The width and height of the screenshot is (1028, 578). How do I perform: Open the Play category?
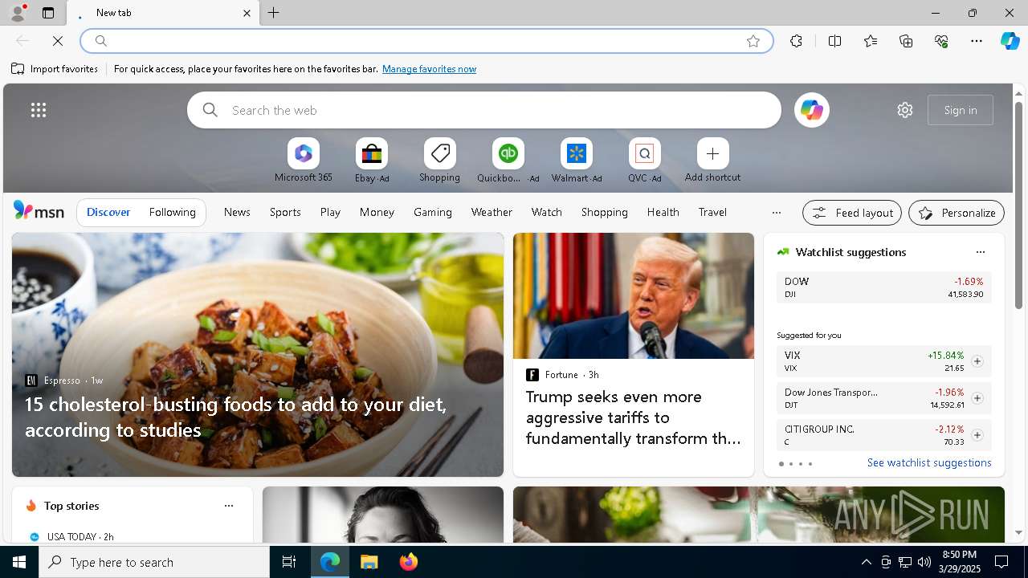pyautogui.click(x=330, y=212)
